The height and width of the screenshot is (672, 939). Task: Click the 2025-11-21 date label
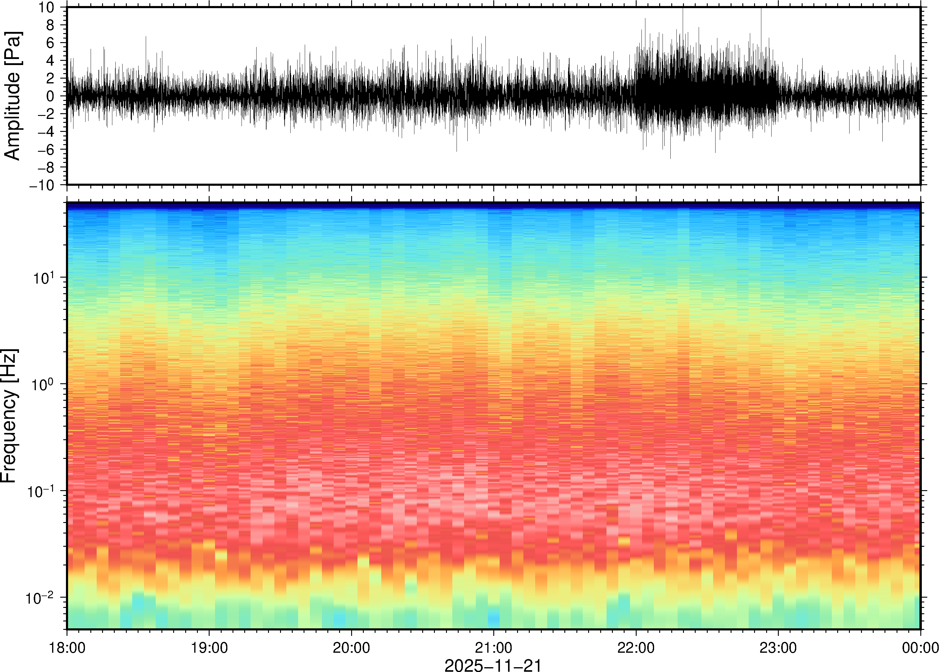[x=493, y=665]
